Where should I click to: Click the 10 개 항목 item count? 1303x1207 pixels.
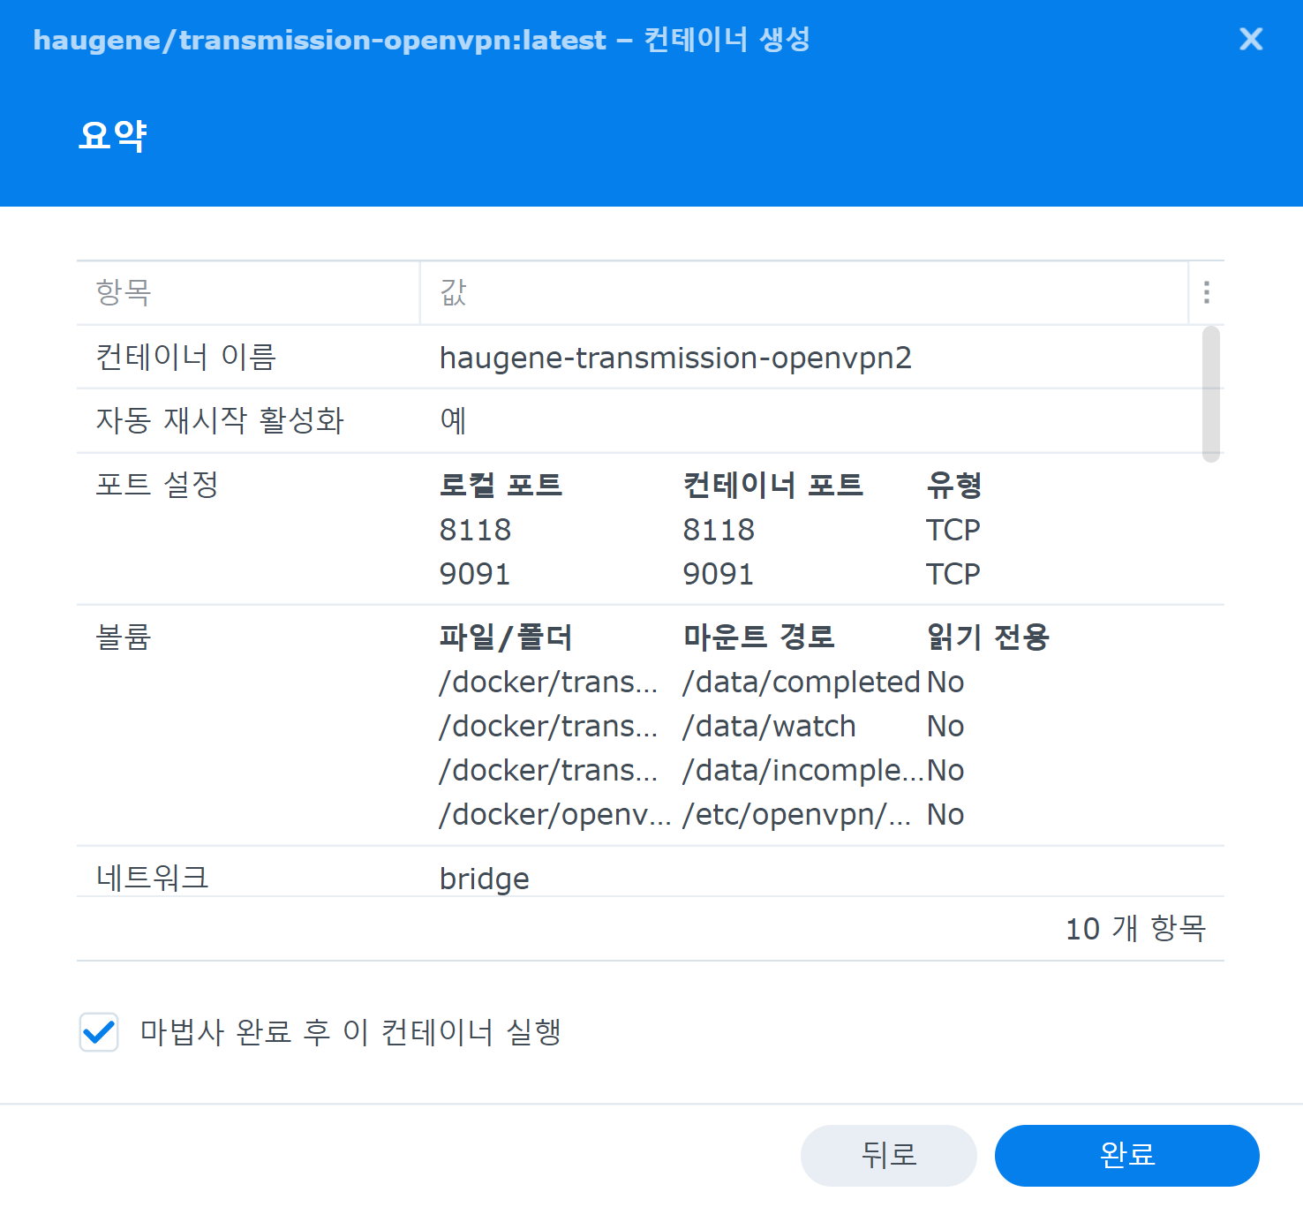(x=1135, y=928)
